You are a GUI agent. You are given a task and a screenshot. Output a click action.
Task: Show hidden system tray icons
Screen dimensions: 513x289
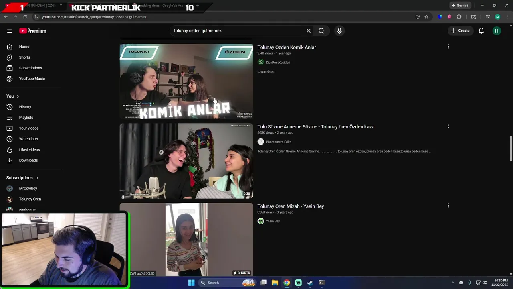(452, 283)
